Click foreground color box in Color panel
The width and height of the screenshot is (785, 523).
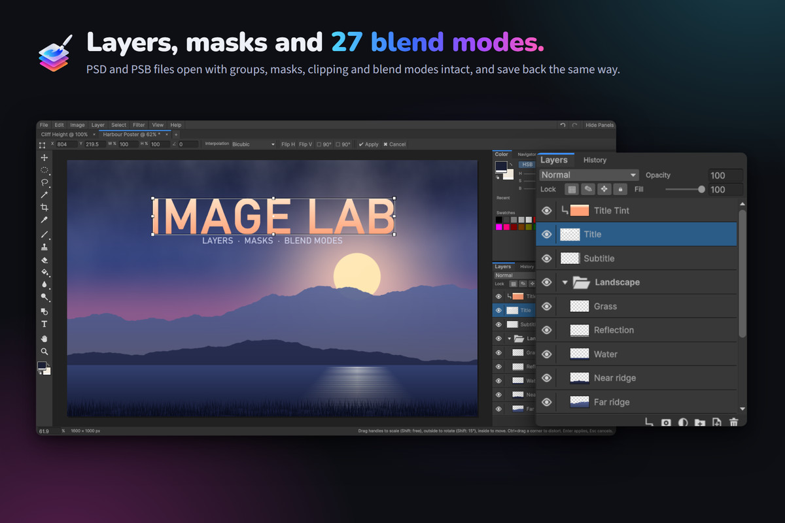(x=501, y=167)
